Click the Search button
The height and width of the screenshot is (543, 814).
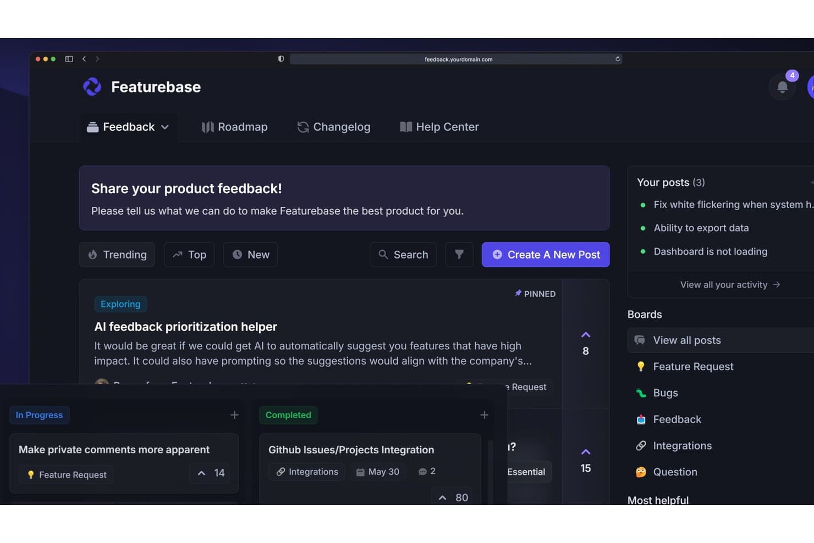pos(403,255)
